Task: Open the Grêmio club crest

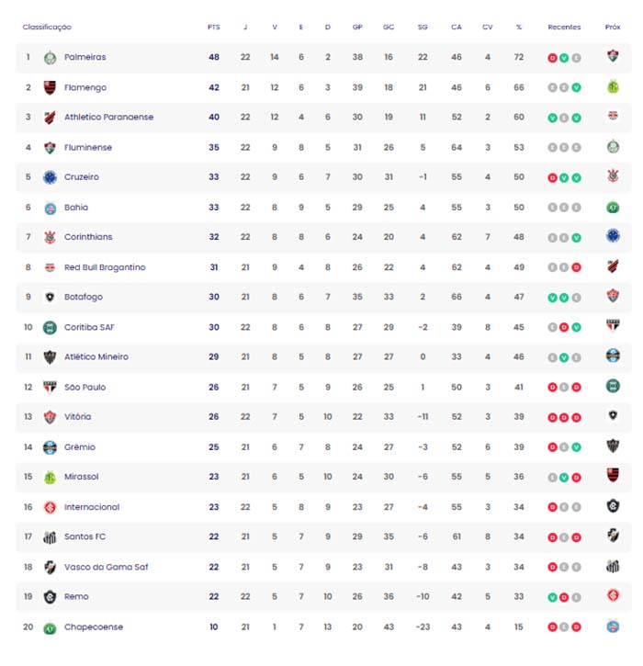Action: pyautogui.click(x=50, y=446)
